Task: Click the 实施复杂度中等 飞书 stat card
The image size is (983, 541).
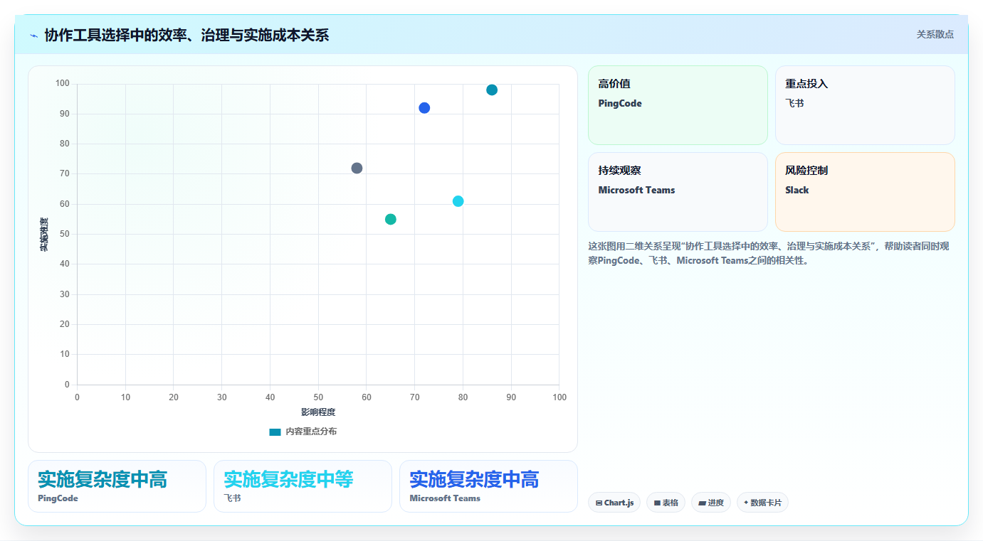Action: coord(303,486)
